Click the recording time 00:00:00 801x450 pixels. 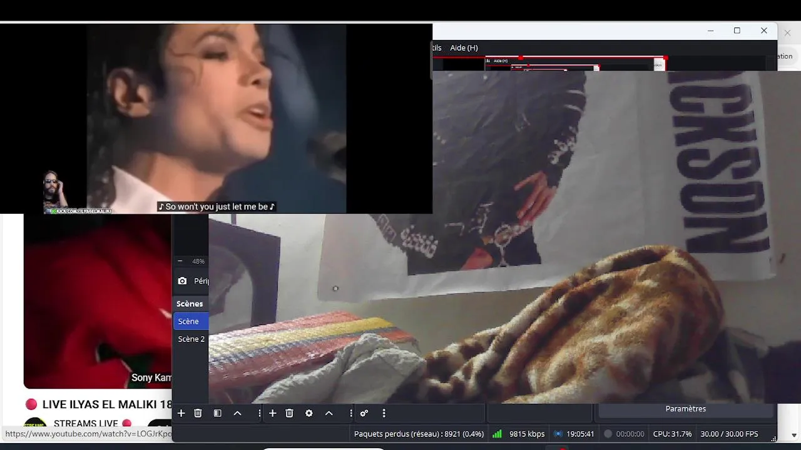pos(630,434)
